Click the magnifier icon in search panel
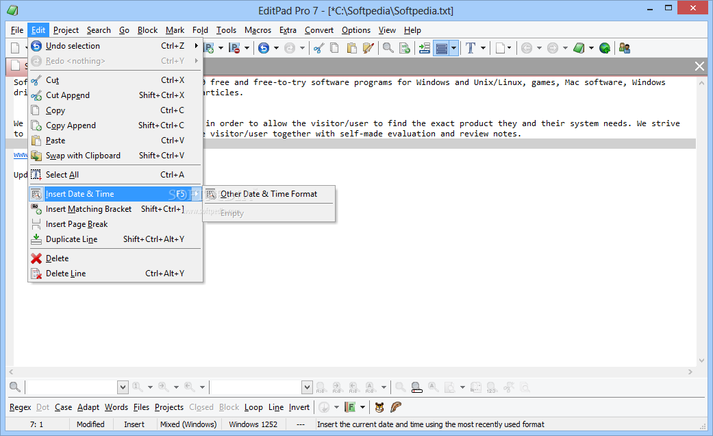This screenshot has height=436, width=713. (14, 387)
